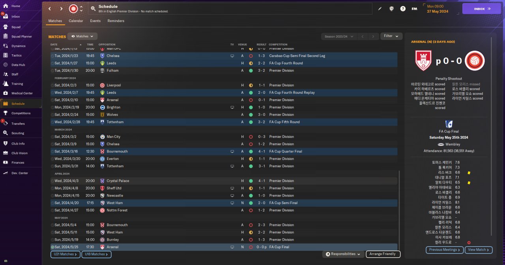Image resolution: width=505 pixels, height=265 pixels.
Task: Open Club Info sidebar icon
Action: click(6, 144)
